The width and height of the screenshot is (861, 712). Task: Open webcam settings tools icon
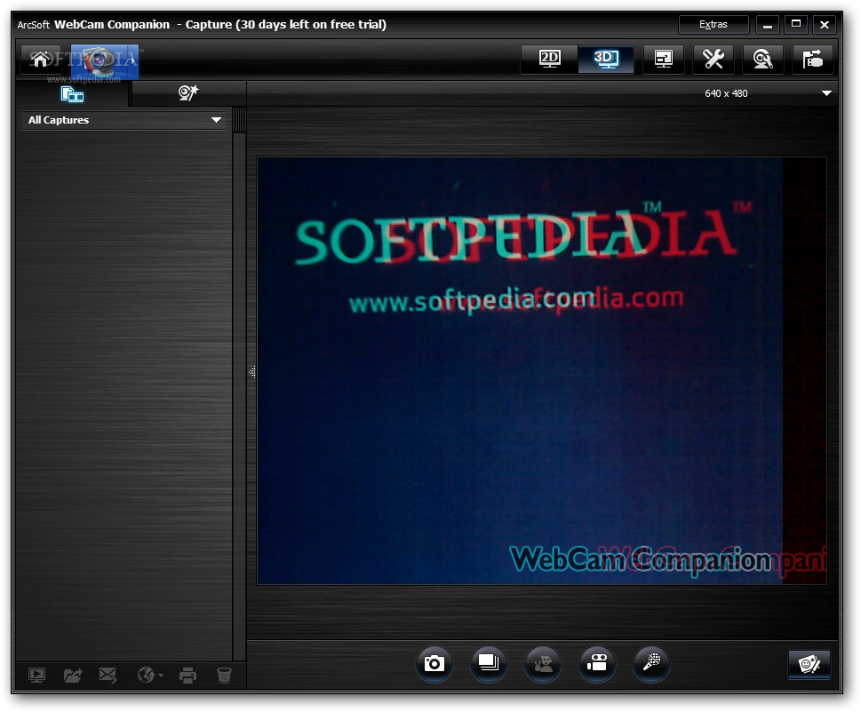coord(714,59)
